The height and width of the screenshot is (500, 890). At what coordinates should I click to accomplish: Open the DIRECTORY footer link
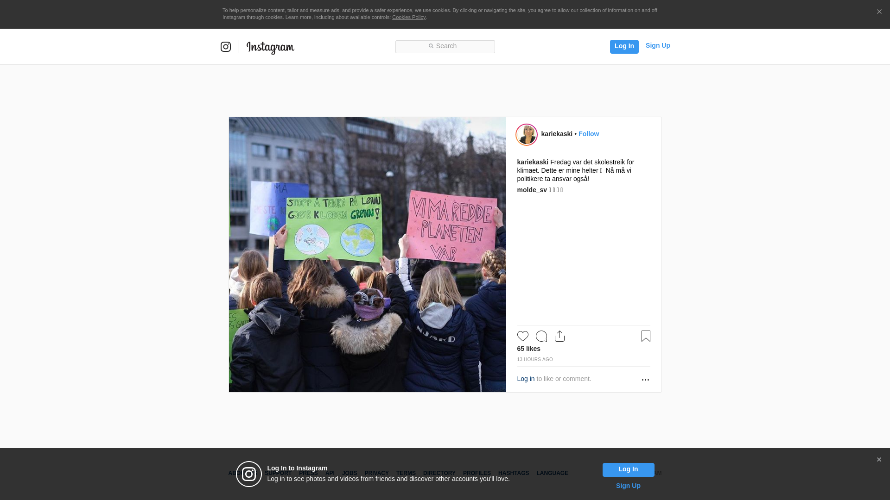point(439,473)
